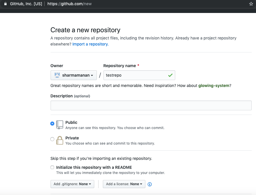Enable Initialize this repository with a README

(52, 167)
